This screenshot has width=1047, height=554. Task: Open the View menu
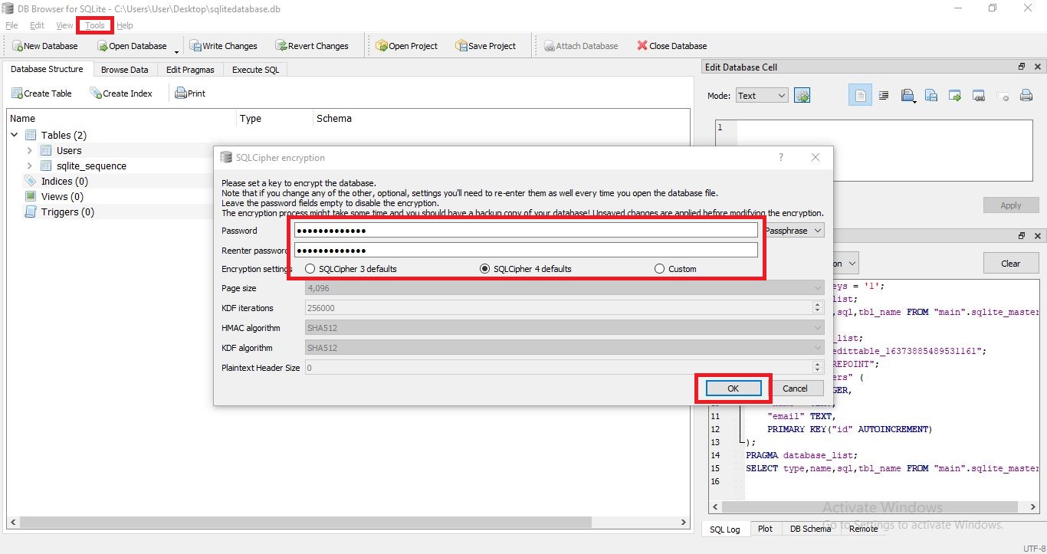[x=64, y=25]
